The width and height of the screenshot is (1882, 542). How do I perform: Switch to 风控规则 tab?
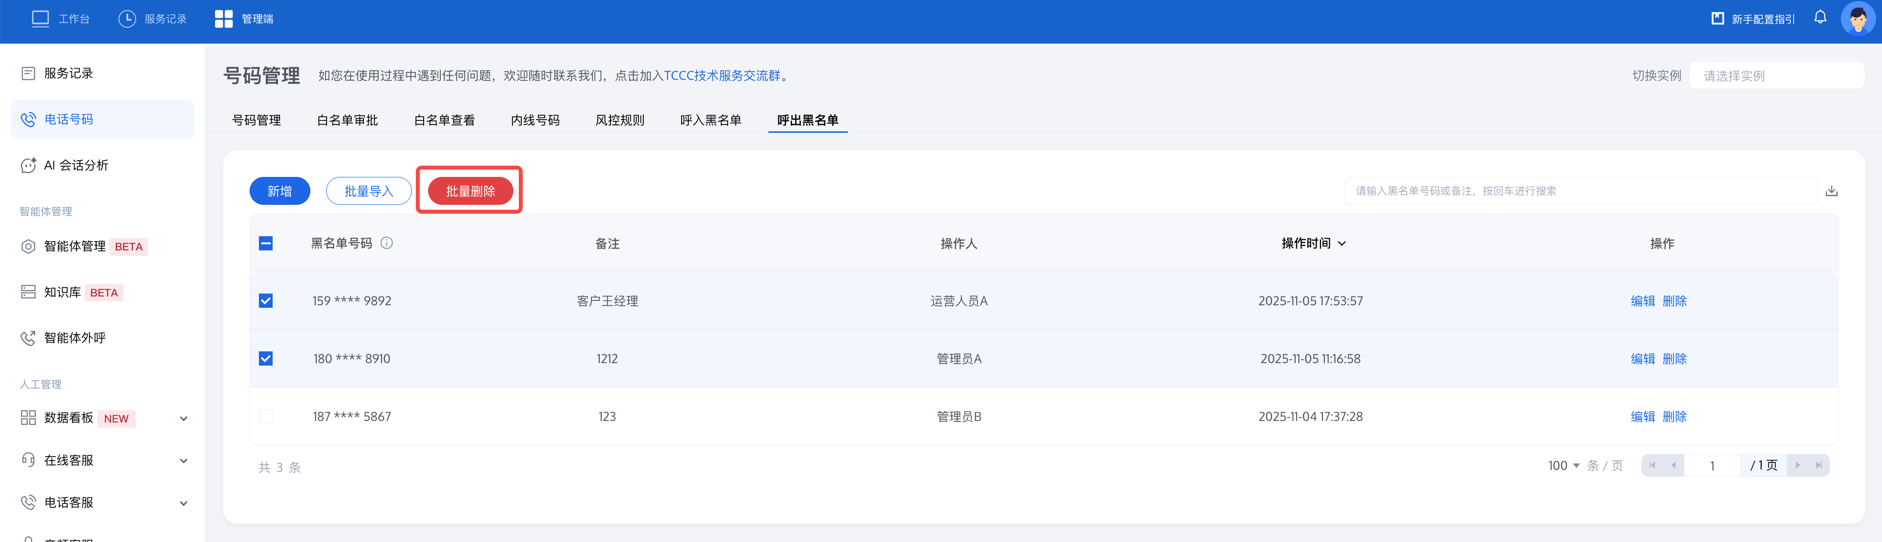[619, 121]
